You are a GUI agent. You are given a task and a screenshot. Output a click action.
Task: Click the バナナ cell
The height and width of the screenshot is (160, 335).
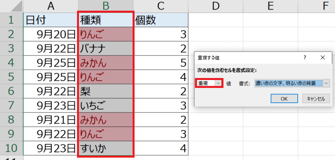coord(106,49)
